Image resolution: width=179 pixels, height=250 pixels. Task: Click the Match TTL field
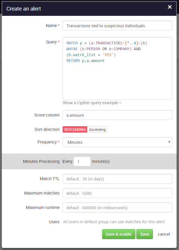pyautogui.click(x=117, y=179)
